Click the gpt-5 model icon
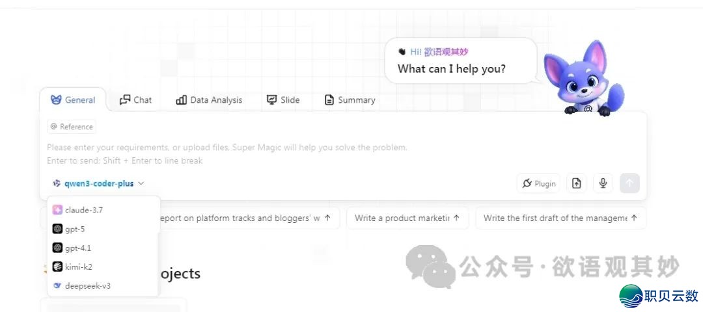Image resolution: width=703 pixels, height=312 pixels. tap(57, 229)
